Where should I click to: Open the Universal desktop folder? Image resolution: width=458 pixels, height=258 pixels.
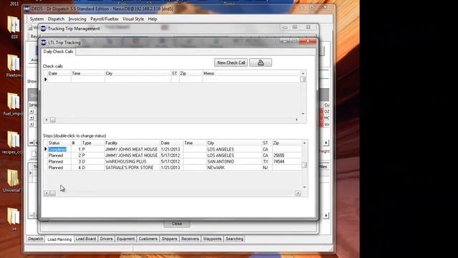point(12,181)
